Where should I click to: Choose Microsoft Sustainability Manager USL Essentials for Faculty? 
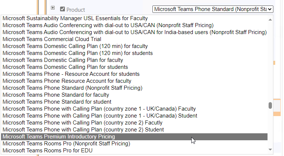click(x=134, y=18)
